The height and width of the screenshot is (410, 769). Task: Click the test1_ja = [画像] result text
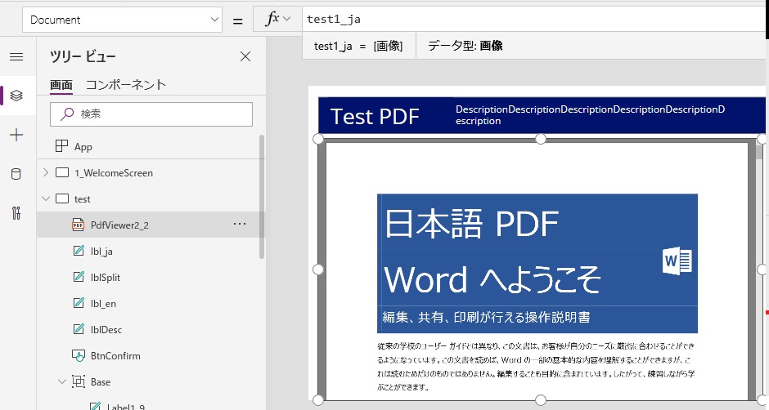coord(358,46)
